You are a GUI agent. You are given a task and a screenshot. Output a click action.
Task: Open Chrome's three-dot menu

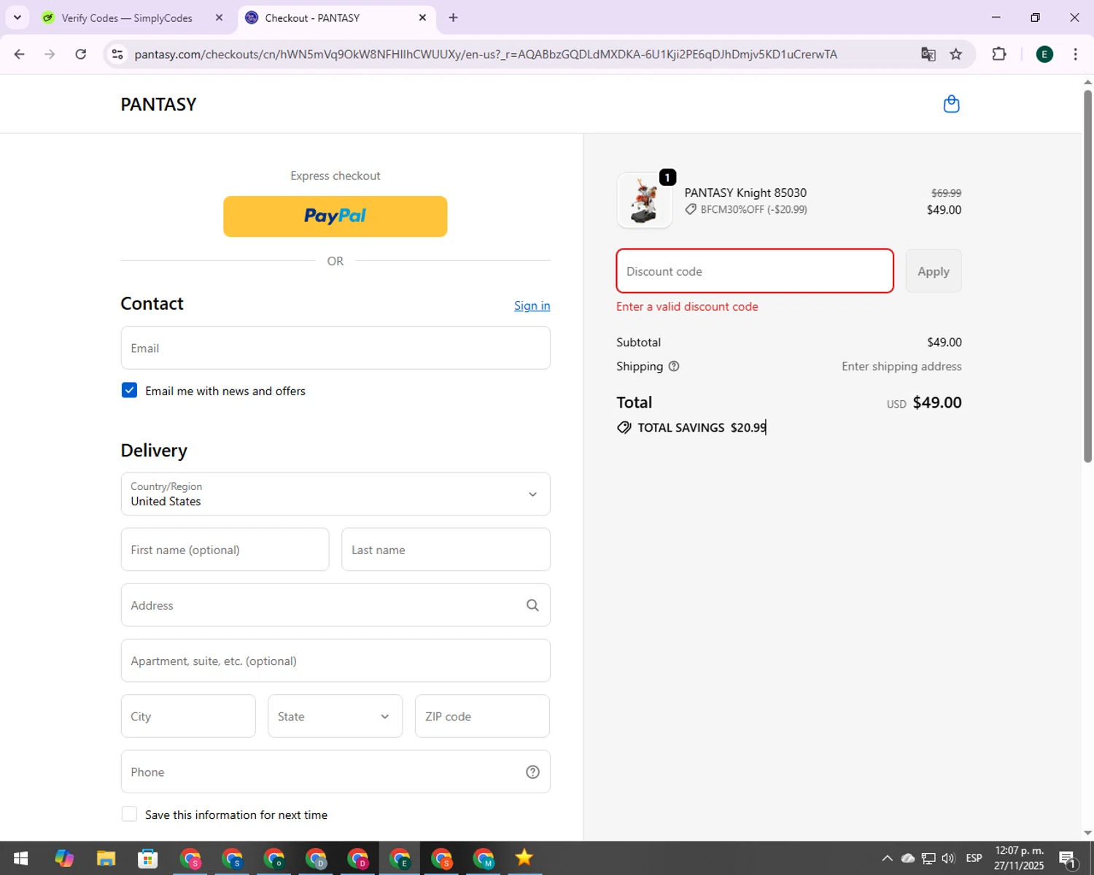point(1076,54)
